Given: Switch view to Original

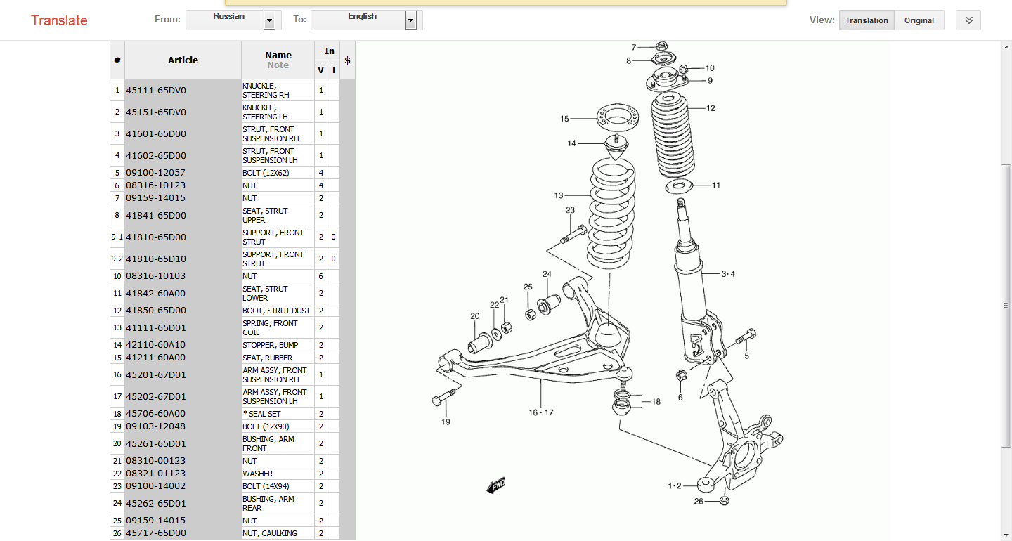Looking at the screenshot, I should (x=919, y=20).
